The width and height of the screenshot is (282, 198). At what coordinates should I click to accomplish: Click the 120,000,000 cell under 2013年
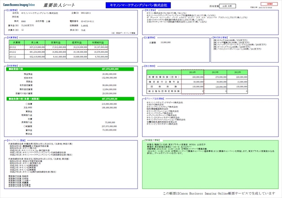(215, 87)
